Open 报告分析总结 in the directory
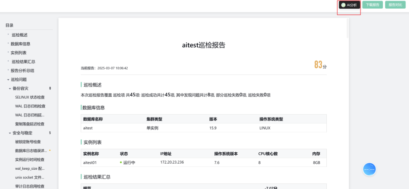 (x=22, y=71)
